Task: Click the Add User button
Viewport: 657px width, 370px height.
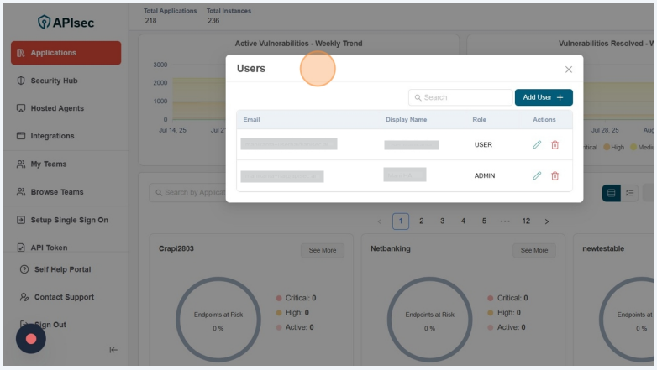Action: tap(544, 97)
